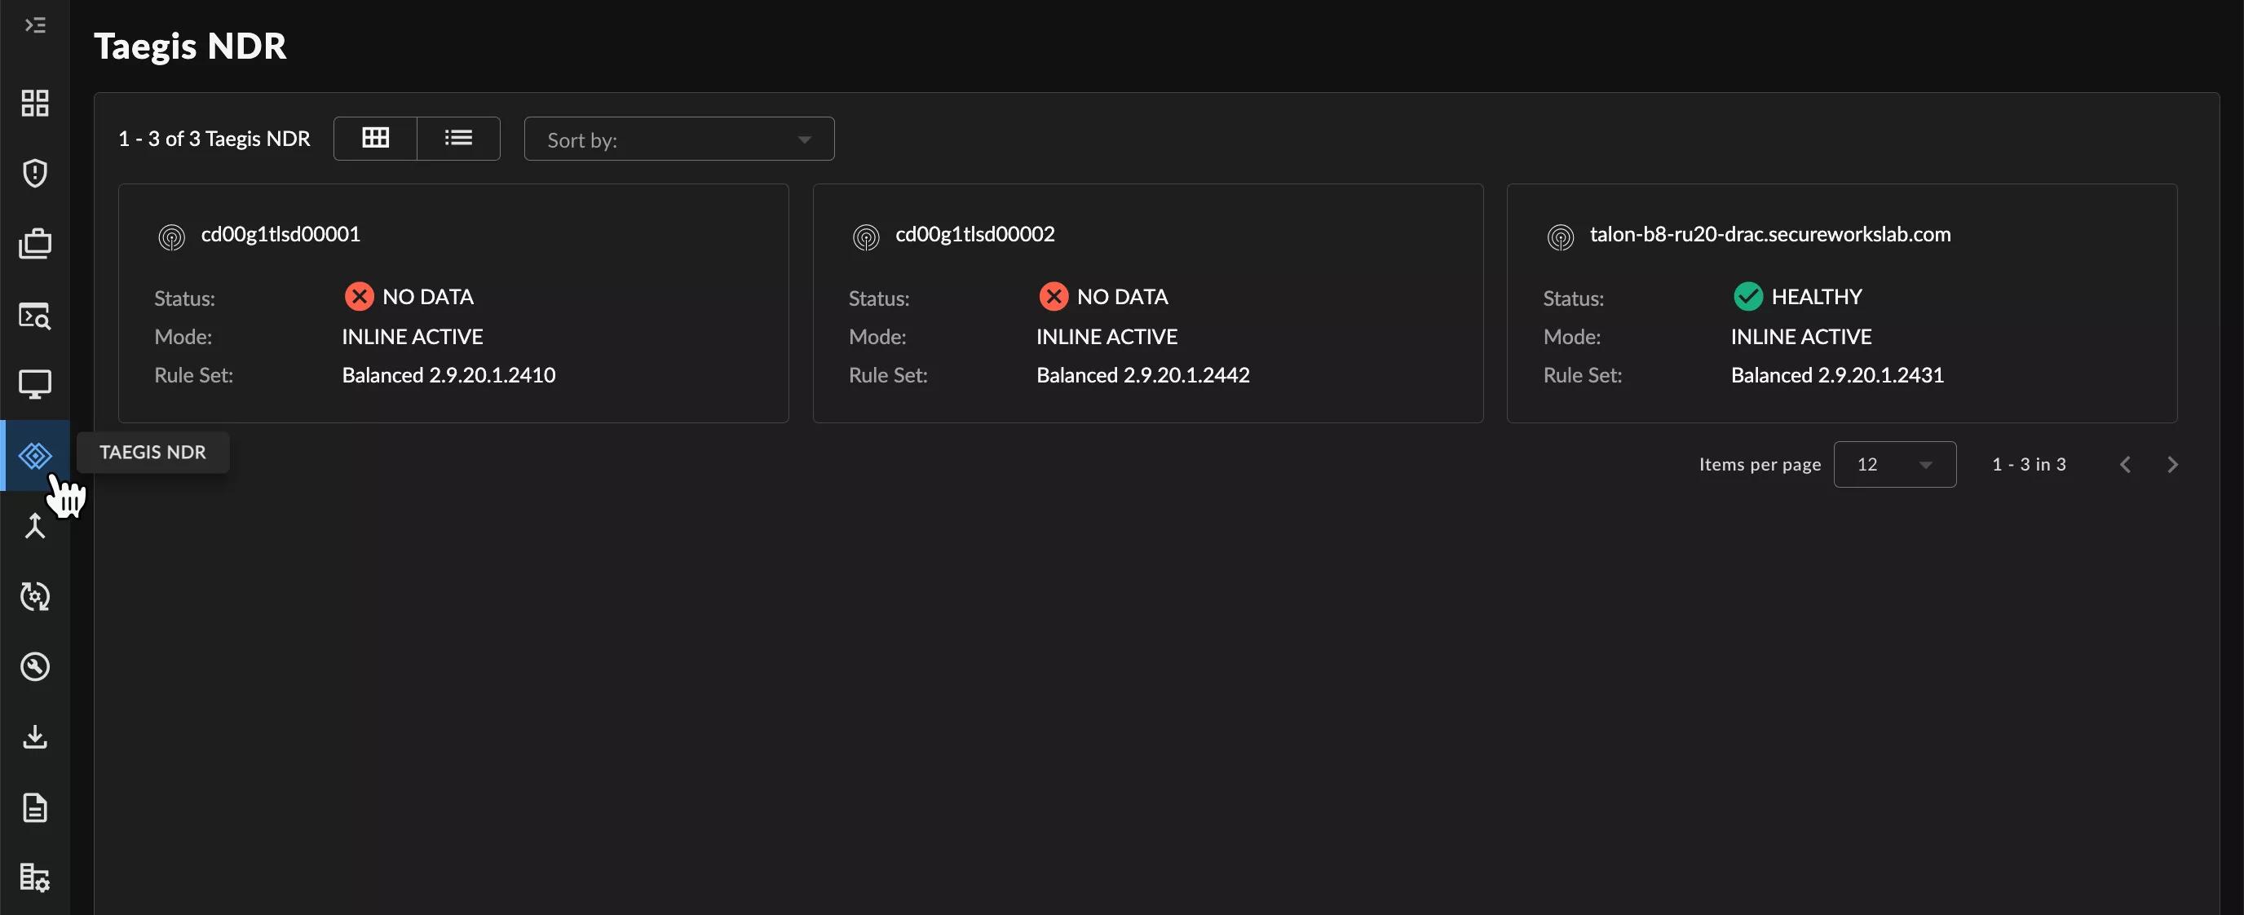Click sensor icon beside cd00g1tlsd00001
Screen dimensions: 2244x915
[171, 237]
